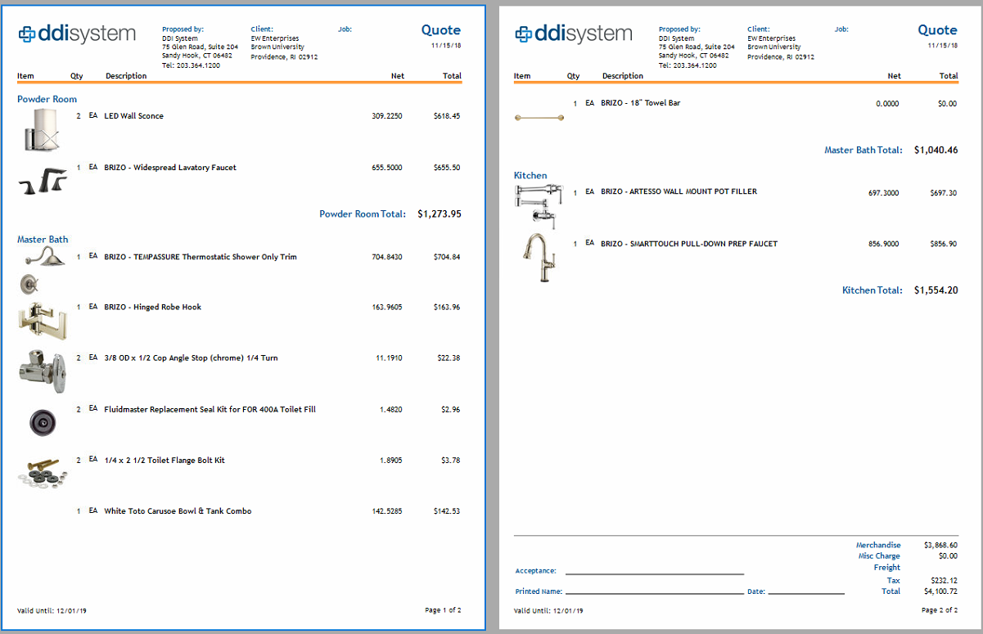This screenshot has height=634, width=983.
Task: Click the Kitchen Total value
Action: [937, 290]
